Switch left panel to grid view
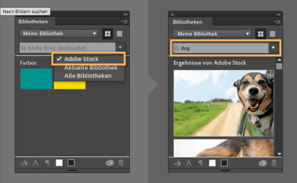Viewport: 297px width, 183px height. [108, 34]
